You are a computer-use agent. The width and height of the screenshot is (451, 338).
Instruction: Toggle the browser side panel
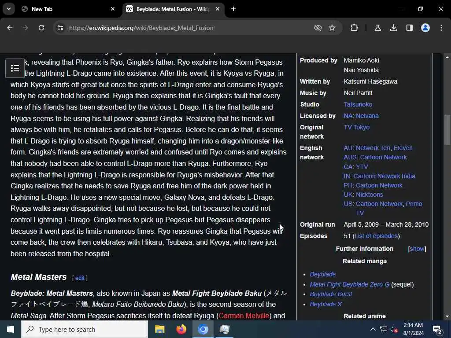410,28
